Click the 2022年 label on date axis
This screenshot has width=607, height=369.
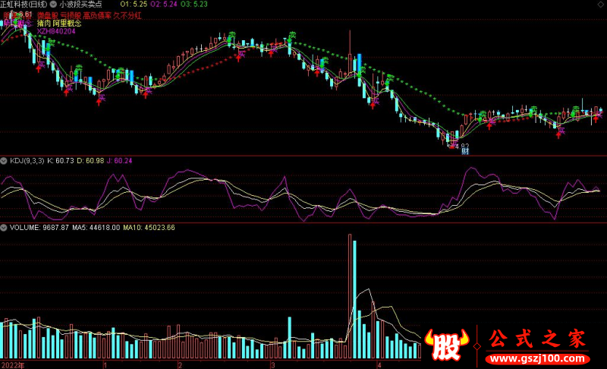[13, 365]
